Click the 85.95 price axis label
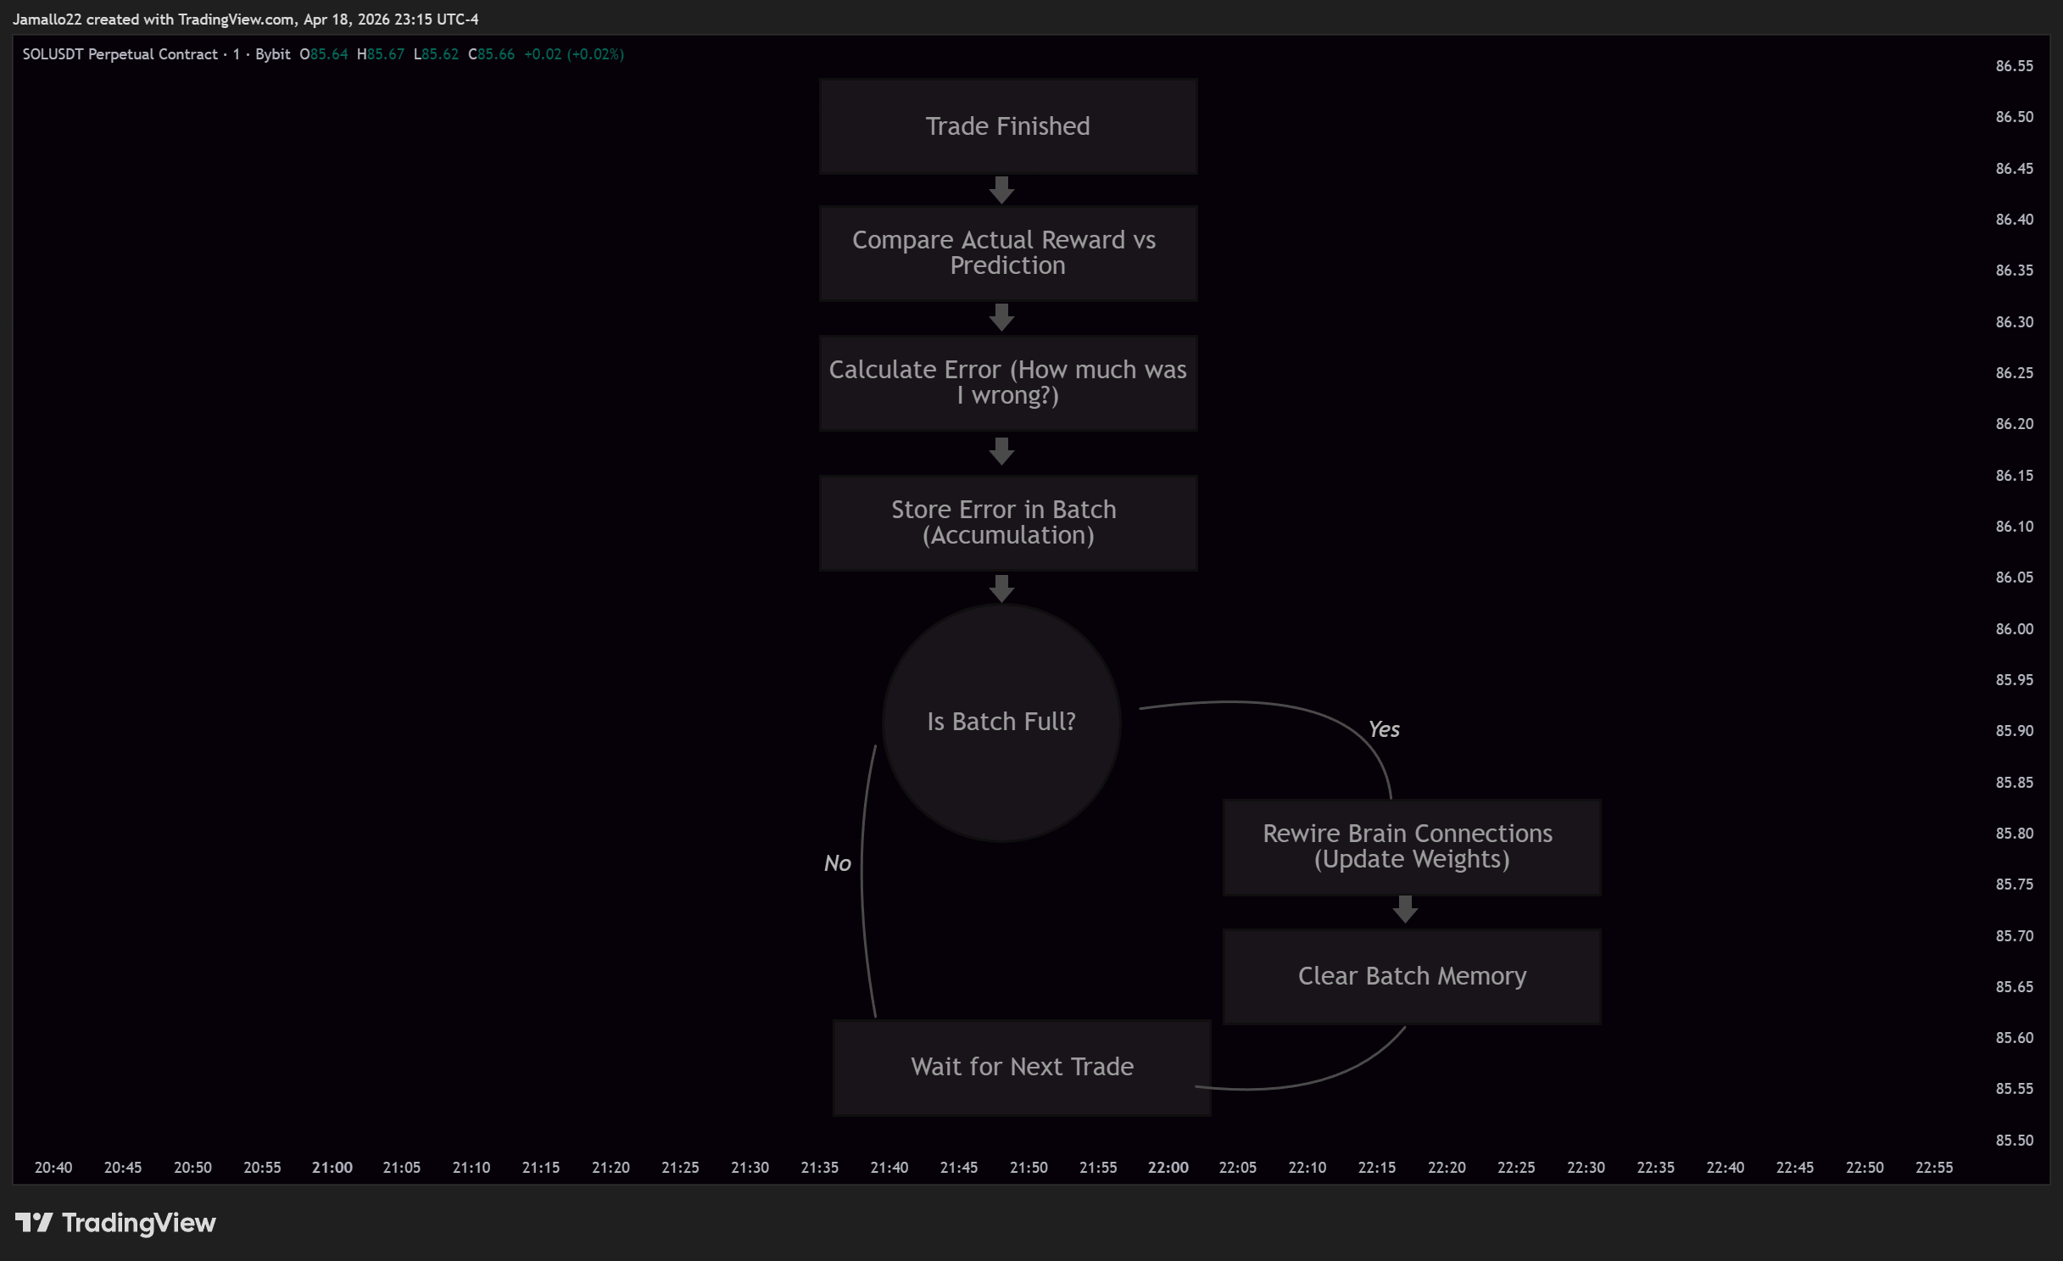Image resolution: width=2063 pixels, height=1261 pixels. 2014,680
